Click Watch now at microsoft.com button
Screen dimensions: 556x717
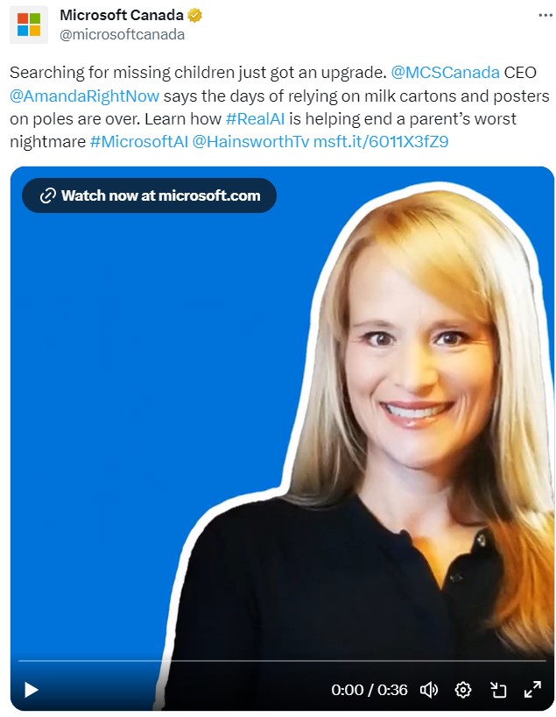(x=149, y=195)
